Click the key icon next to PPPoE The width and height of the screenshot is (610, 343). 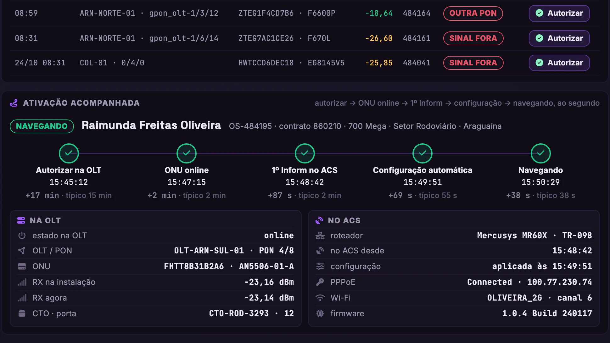[320, 282]
